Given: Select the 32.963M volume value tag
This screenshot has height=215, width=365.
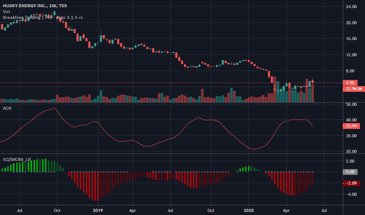Looking at the screenshot, I should [354, 89].
